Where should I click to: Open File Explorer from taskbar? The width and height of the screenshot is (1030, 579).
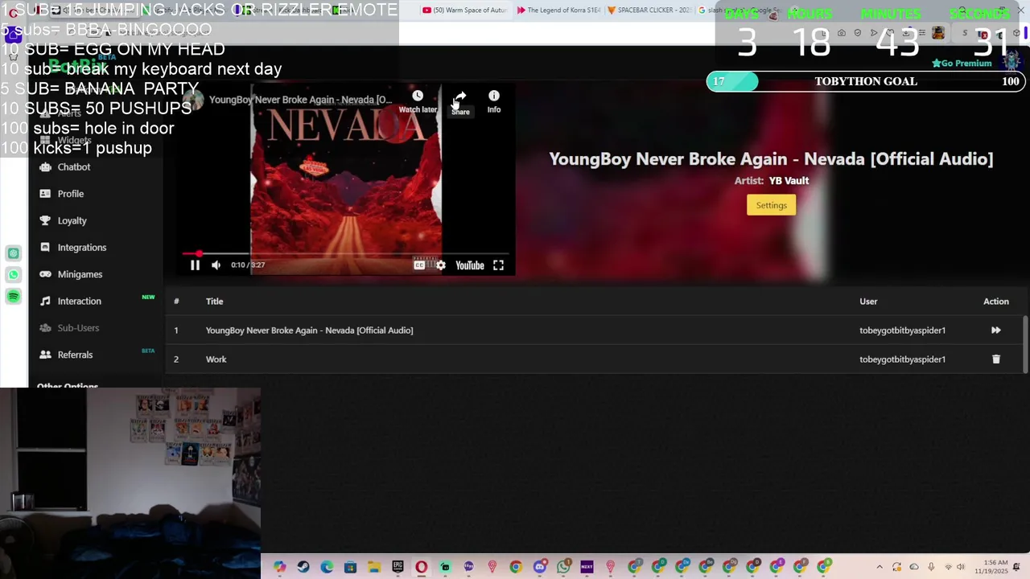[373, 567]
